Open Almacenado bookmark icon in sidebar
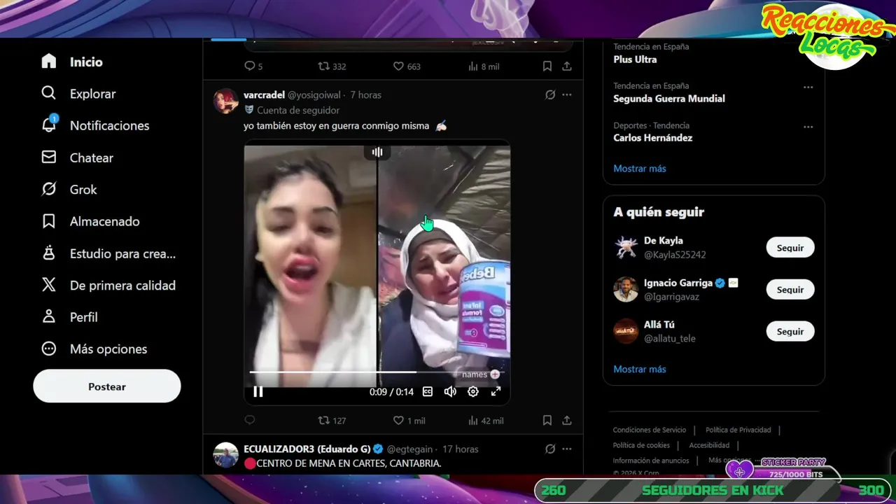Viewport: 896px width, 504px height. point(48,221)
